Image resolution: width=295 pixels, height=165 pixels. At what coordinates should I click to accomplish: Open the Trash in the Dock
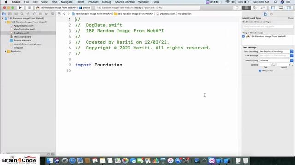click(246, 161)
